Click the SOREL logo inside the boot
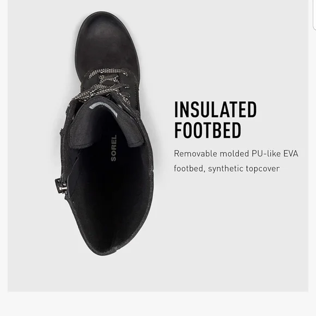The width and height of the screenshot is (316, 316). click(114, 148)
